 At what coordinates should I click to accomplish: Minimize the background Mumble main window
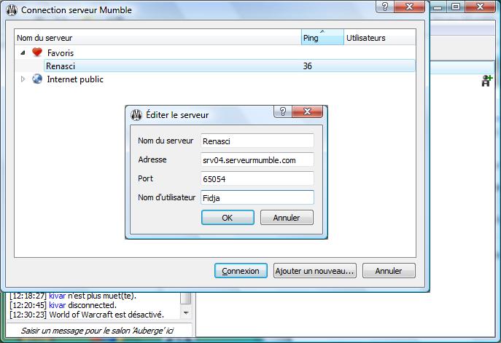point(438,7)
